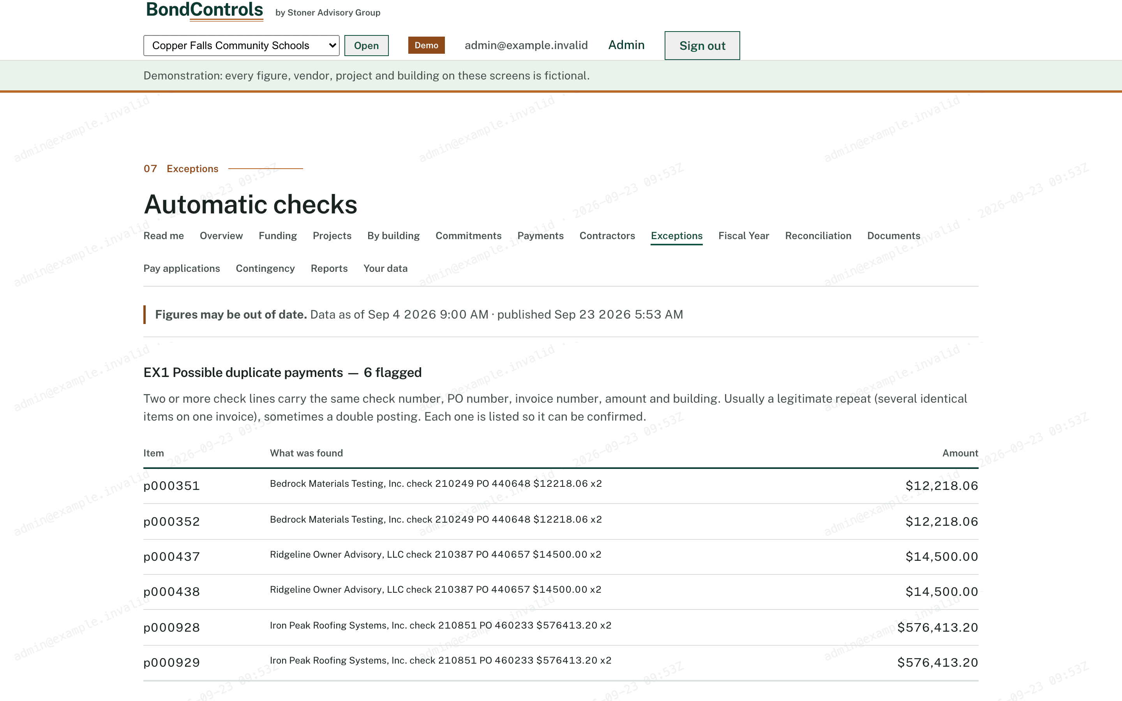Click the EX1 Possible duplicate payments heading
This screenshot has height=701, width=1122.
pyautogui.click(x=282, y=373)
